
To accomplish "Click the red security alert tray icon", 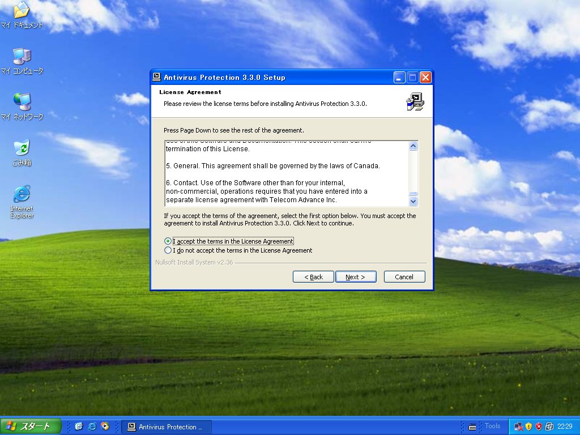I will pos(539,427).
